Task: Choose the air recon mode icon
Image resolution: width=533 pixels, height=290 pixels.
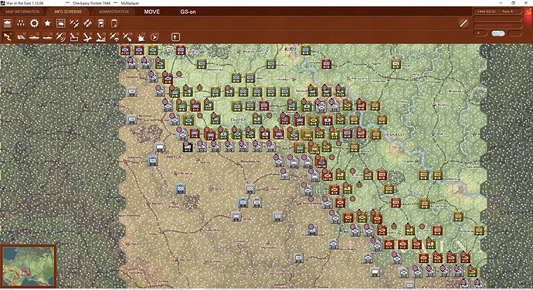Action: pyautogui.click(x=60, y=37)
